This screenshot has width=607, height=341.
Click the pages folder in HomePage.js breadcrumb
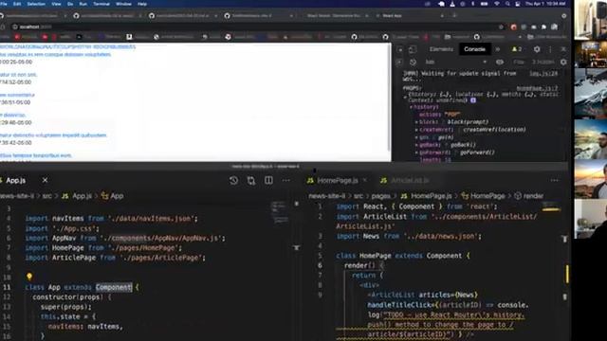tap(381, 196)
